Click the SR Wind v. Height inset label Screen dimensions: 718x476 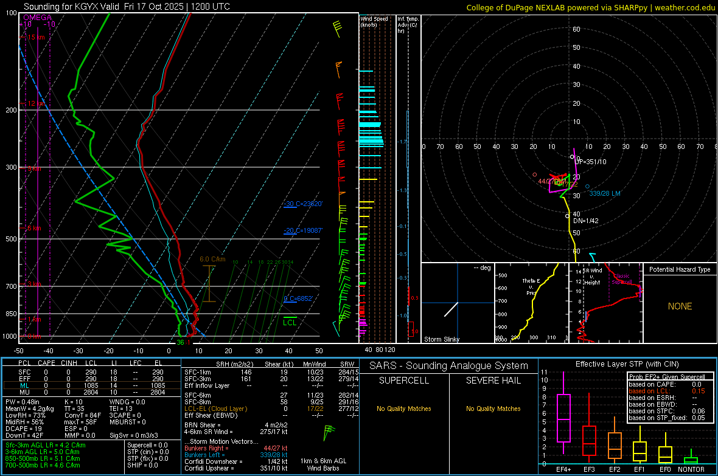[592, 277]
